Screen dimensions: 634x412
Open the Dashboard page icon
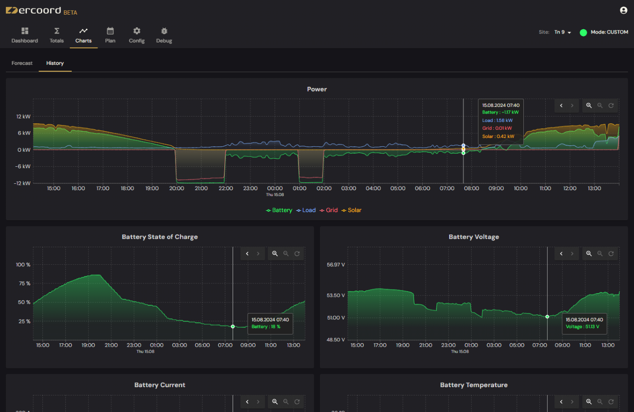[x=24, y=31]
